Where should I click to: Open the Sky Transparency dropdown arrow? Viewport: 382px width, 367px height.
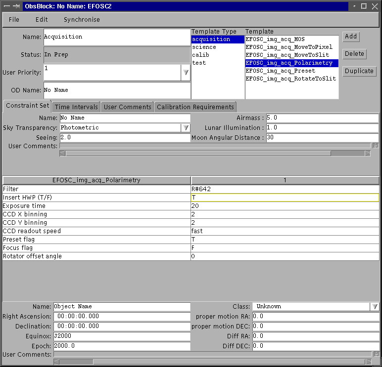[186, 127]
